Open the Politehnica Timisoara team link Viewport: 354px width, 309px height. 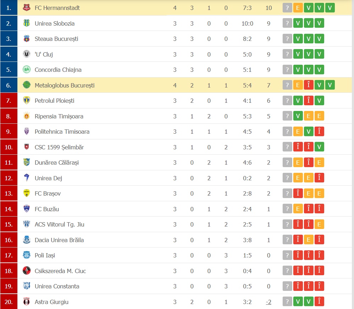[x=62, y=132]
